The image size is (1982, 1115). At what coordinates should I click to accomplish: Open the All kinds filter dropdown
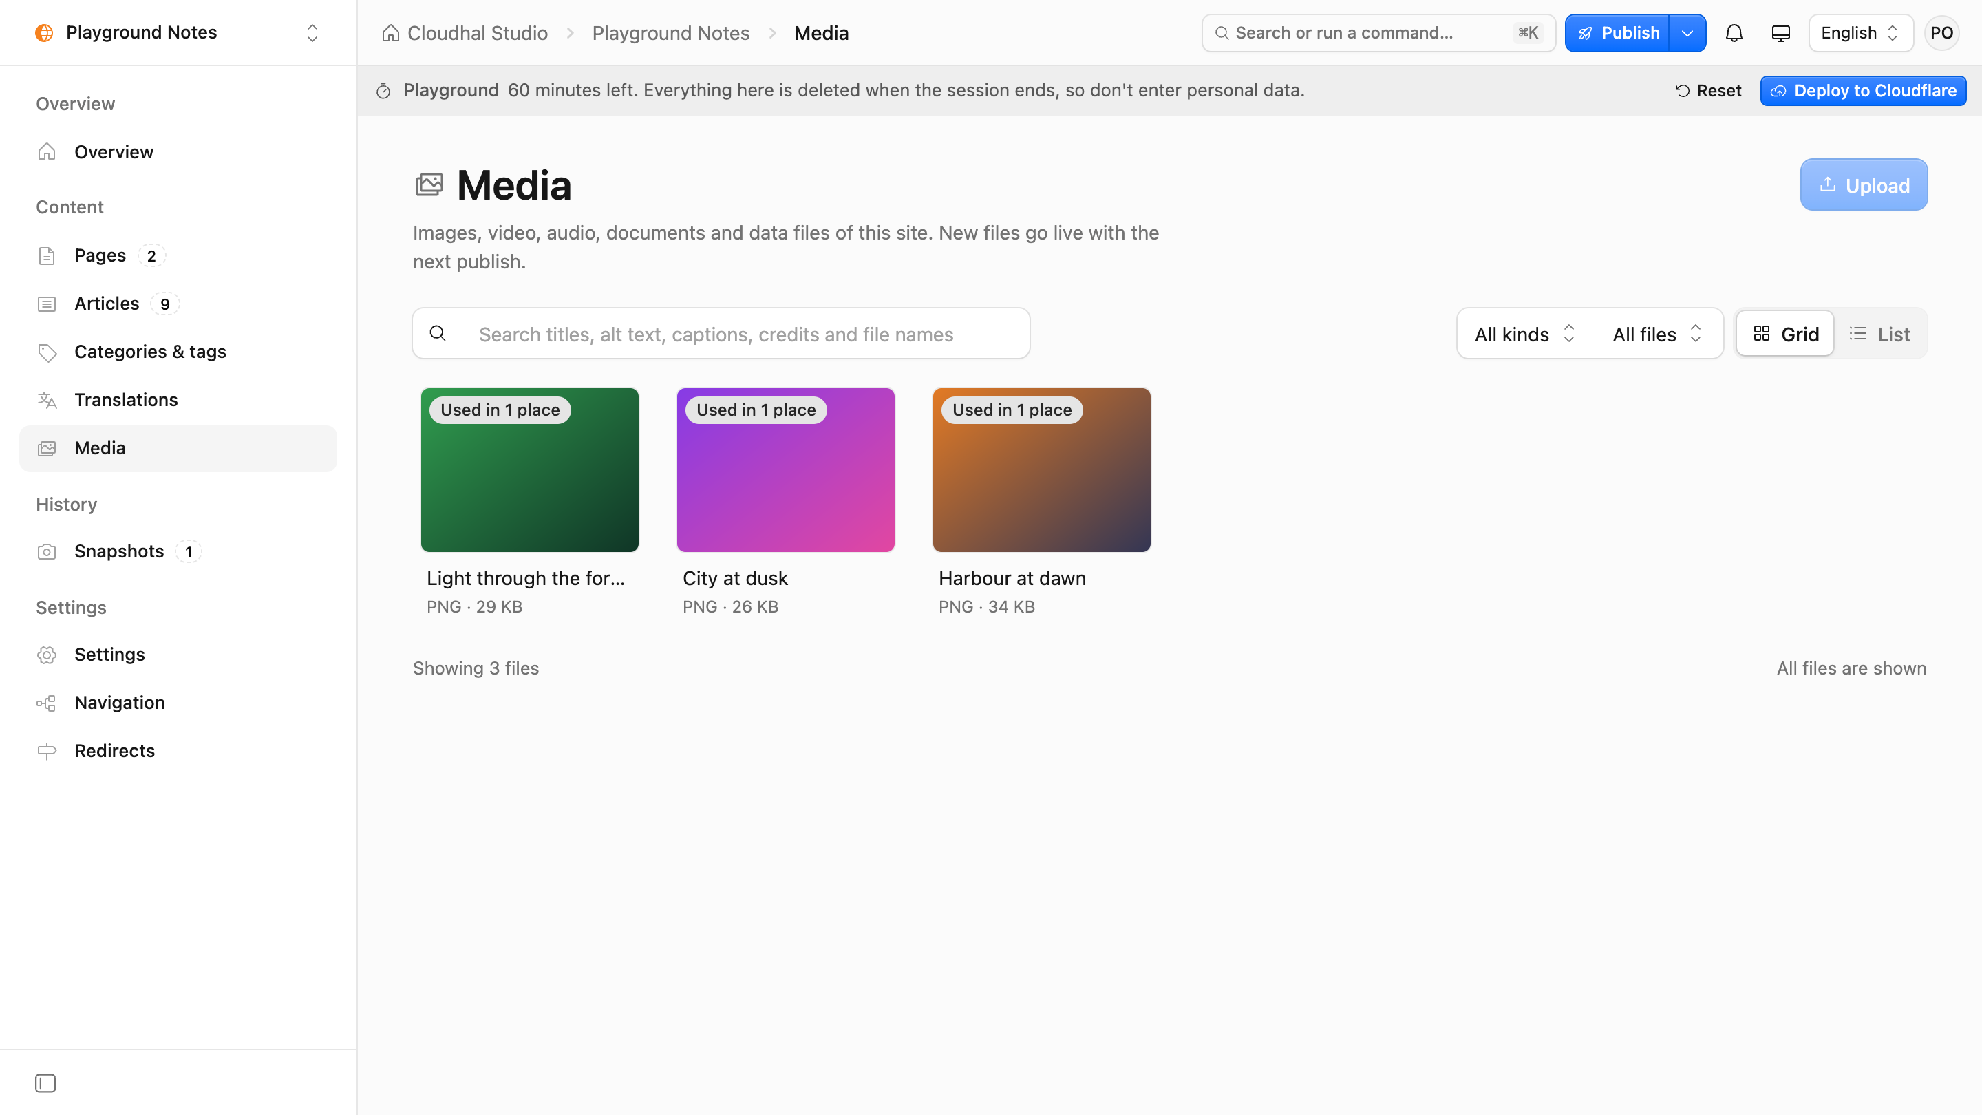[1525, 334]
